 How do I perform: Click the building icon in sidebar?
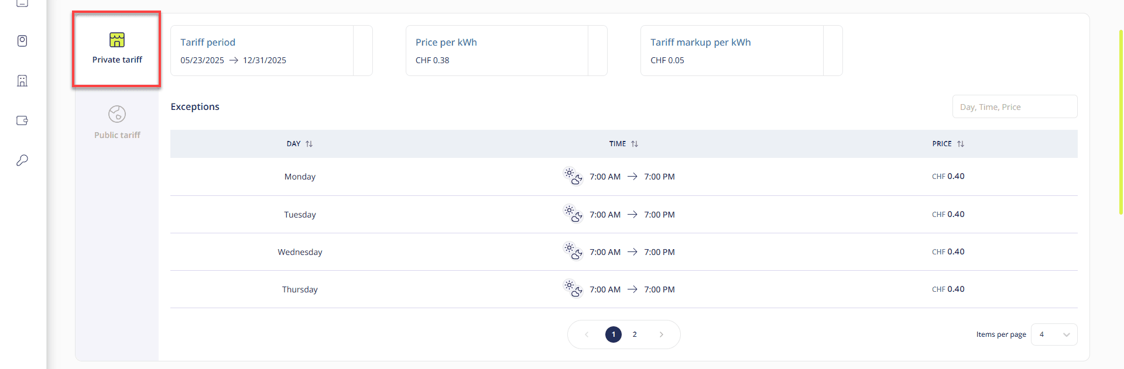tap(22, 81)
